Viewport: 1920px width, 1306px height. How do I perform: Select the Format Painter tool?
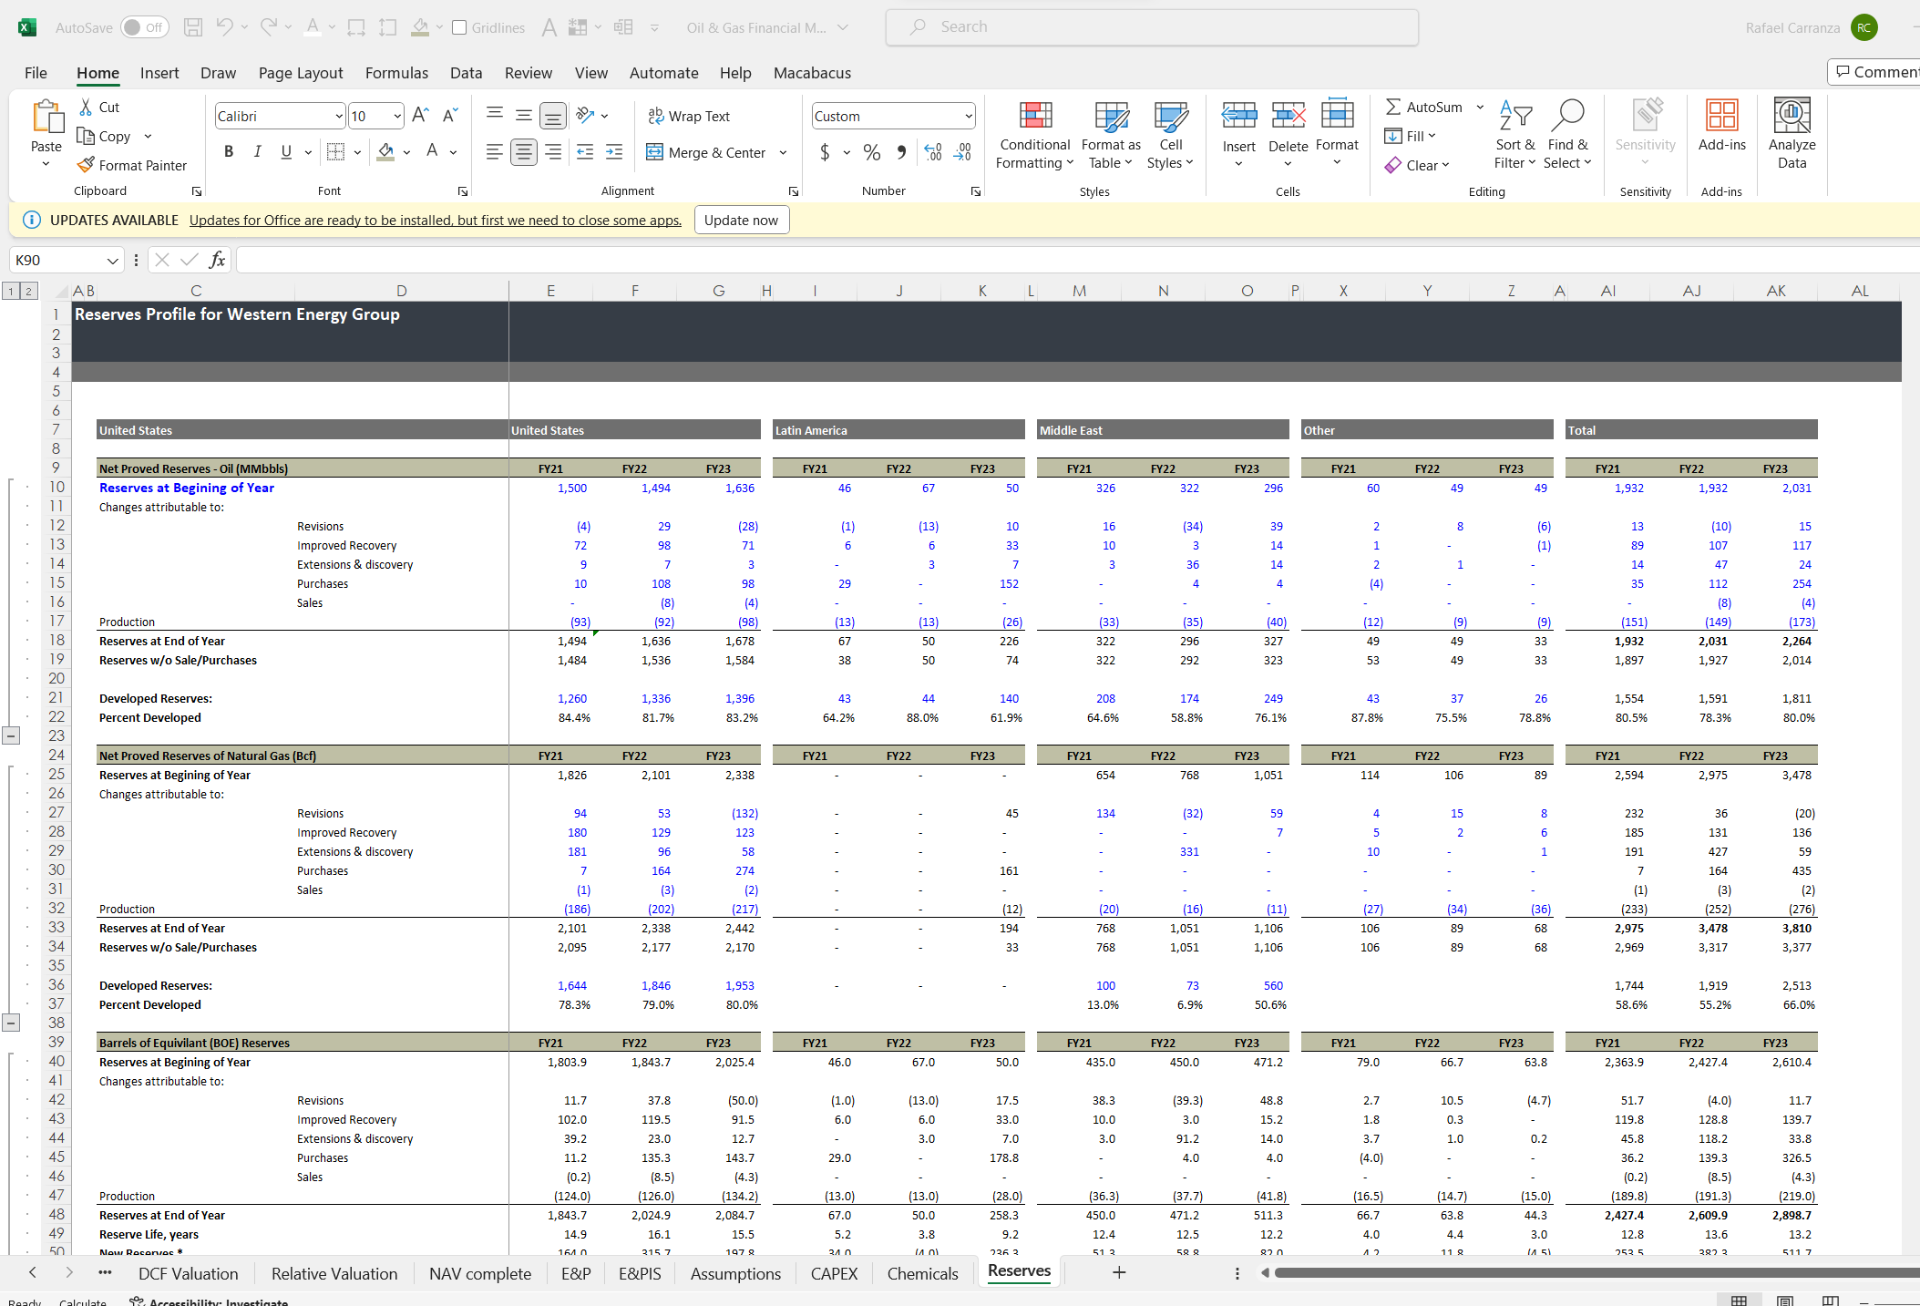point(133,165)
